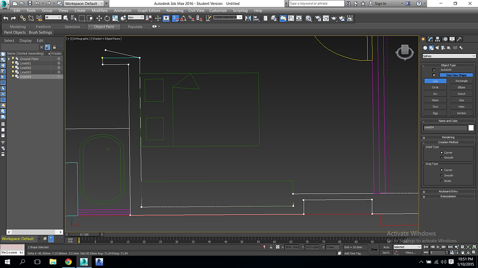478x268 pixels.
Task: Open the Modifiers menu
Action: pos(100,10)
